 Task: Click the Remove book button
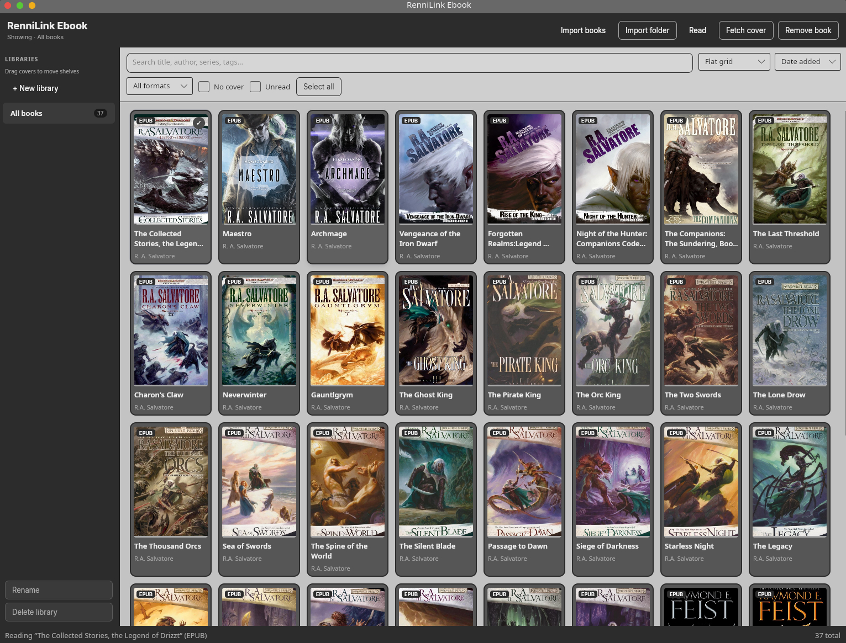coord(808,30)
